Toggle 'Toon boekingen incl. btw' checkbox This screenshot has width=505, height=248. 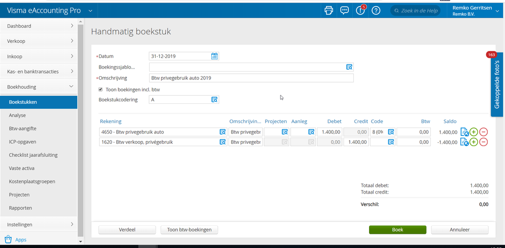click(x=101, y=90)
